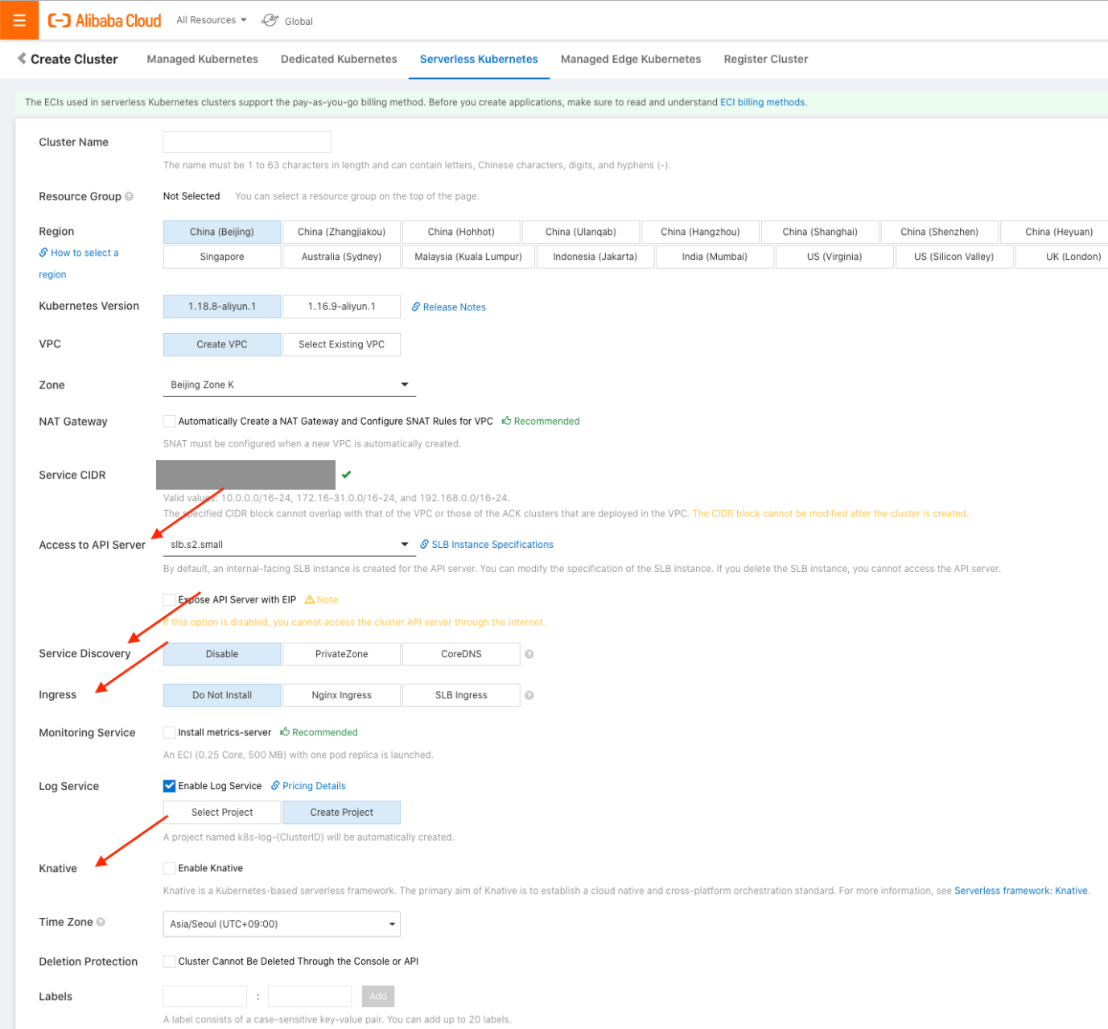Check Install metrics-server
The width and height of the screenshot is (1108, 1029).
click(169, 732)
